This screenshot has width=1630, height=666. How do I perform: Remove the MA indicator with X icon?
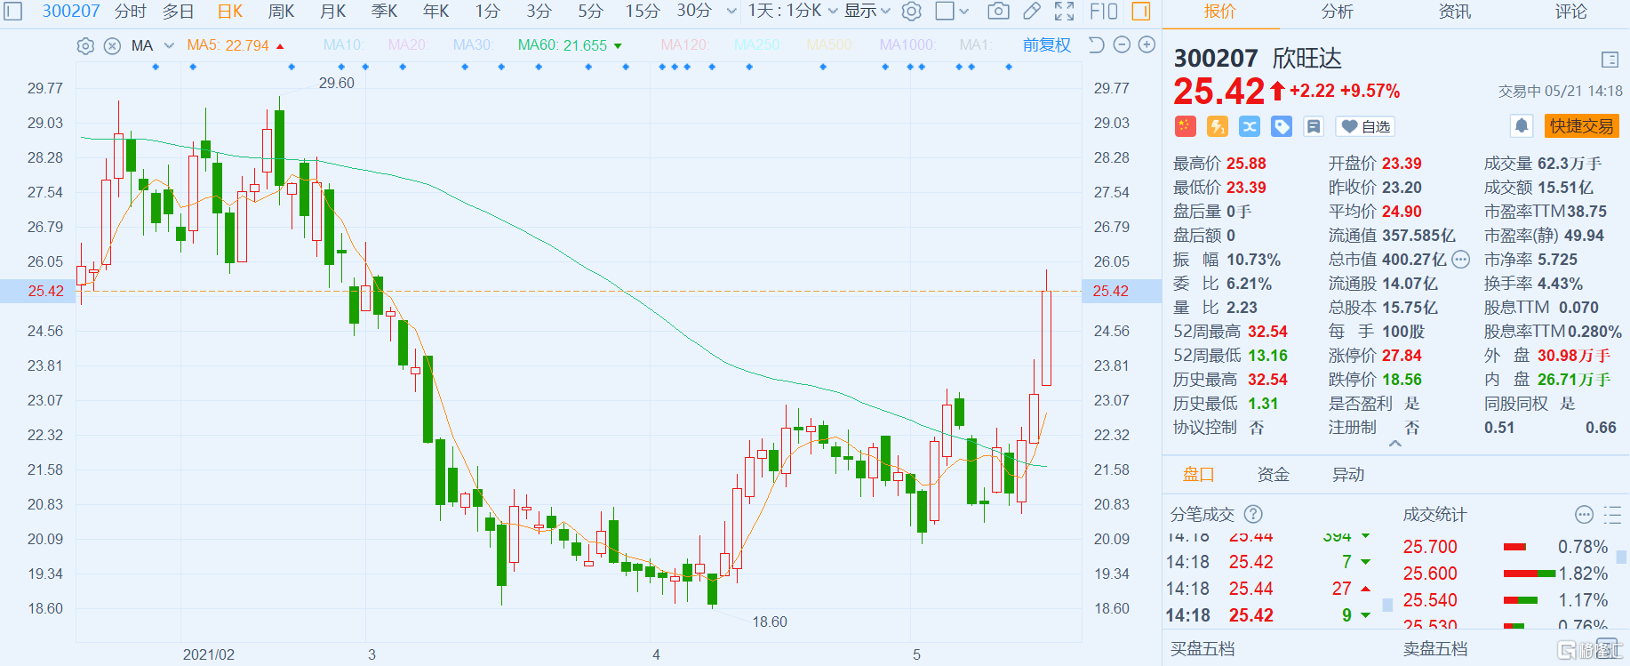[112, 46]
